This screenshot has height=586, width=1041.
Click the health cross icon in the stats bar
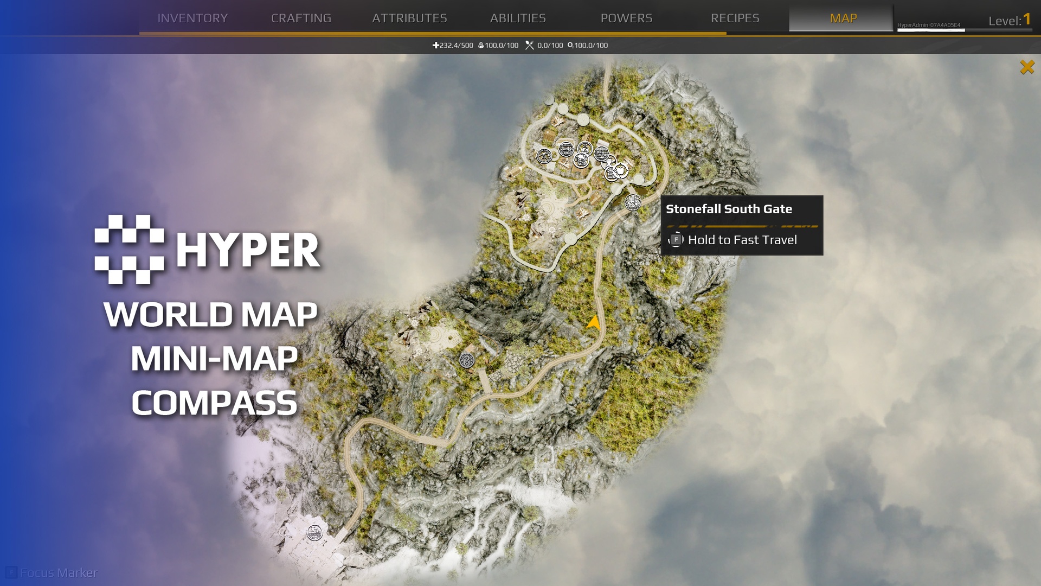(436, 46)
